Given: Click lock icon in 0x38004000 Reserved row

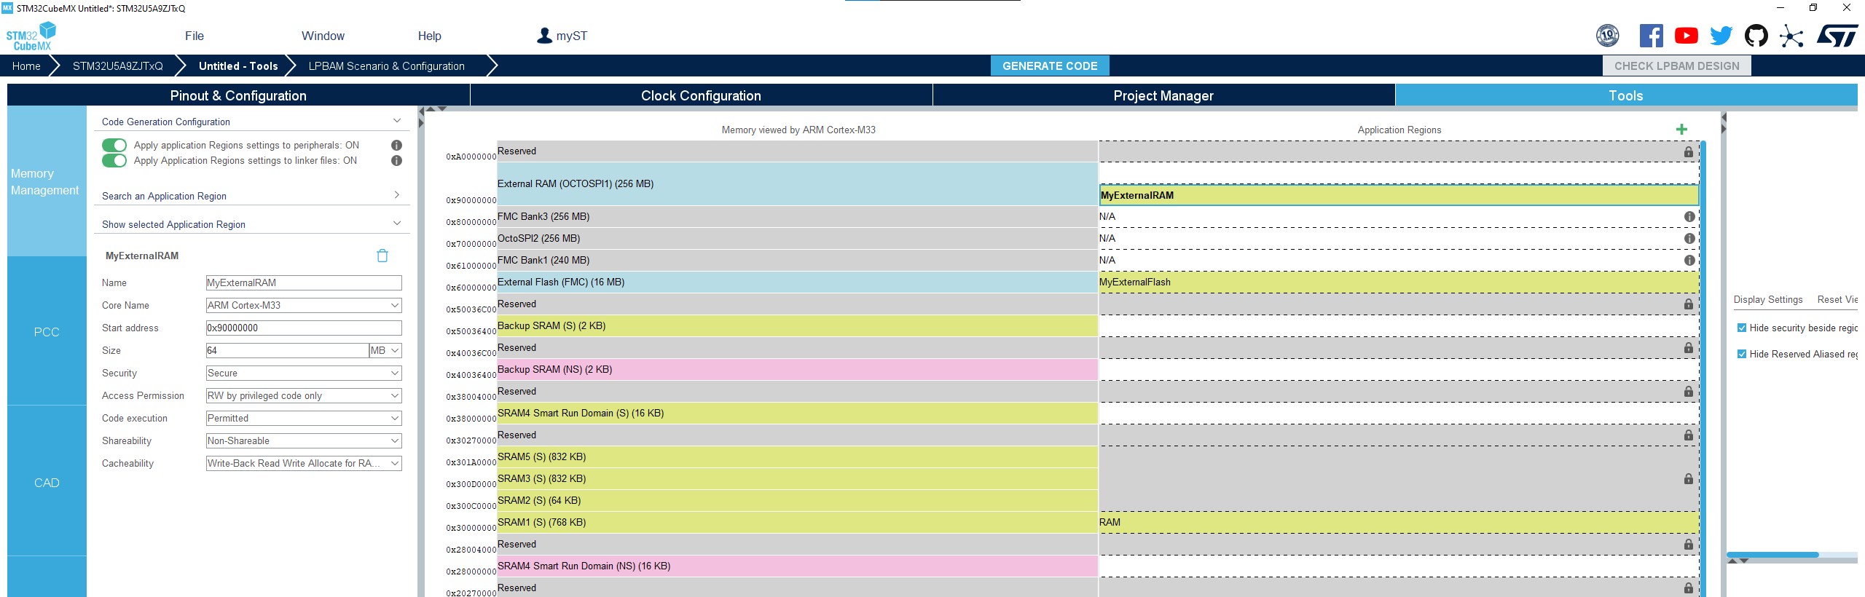Looking at the screenshot, I should click(x=1689, y=391).
